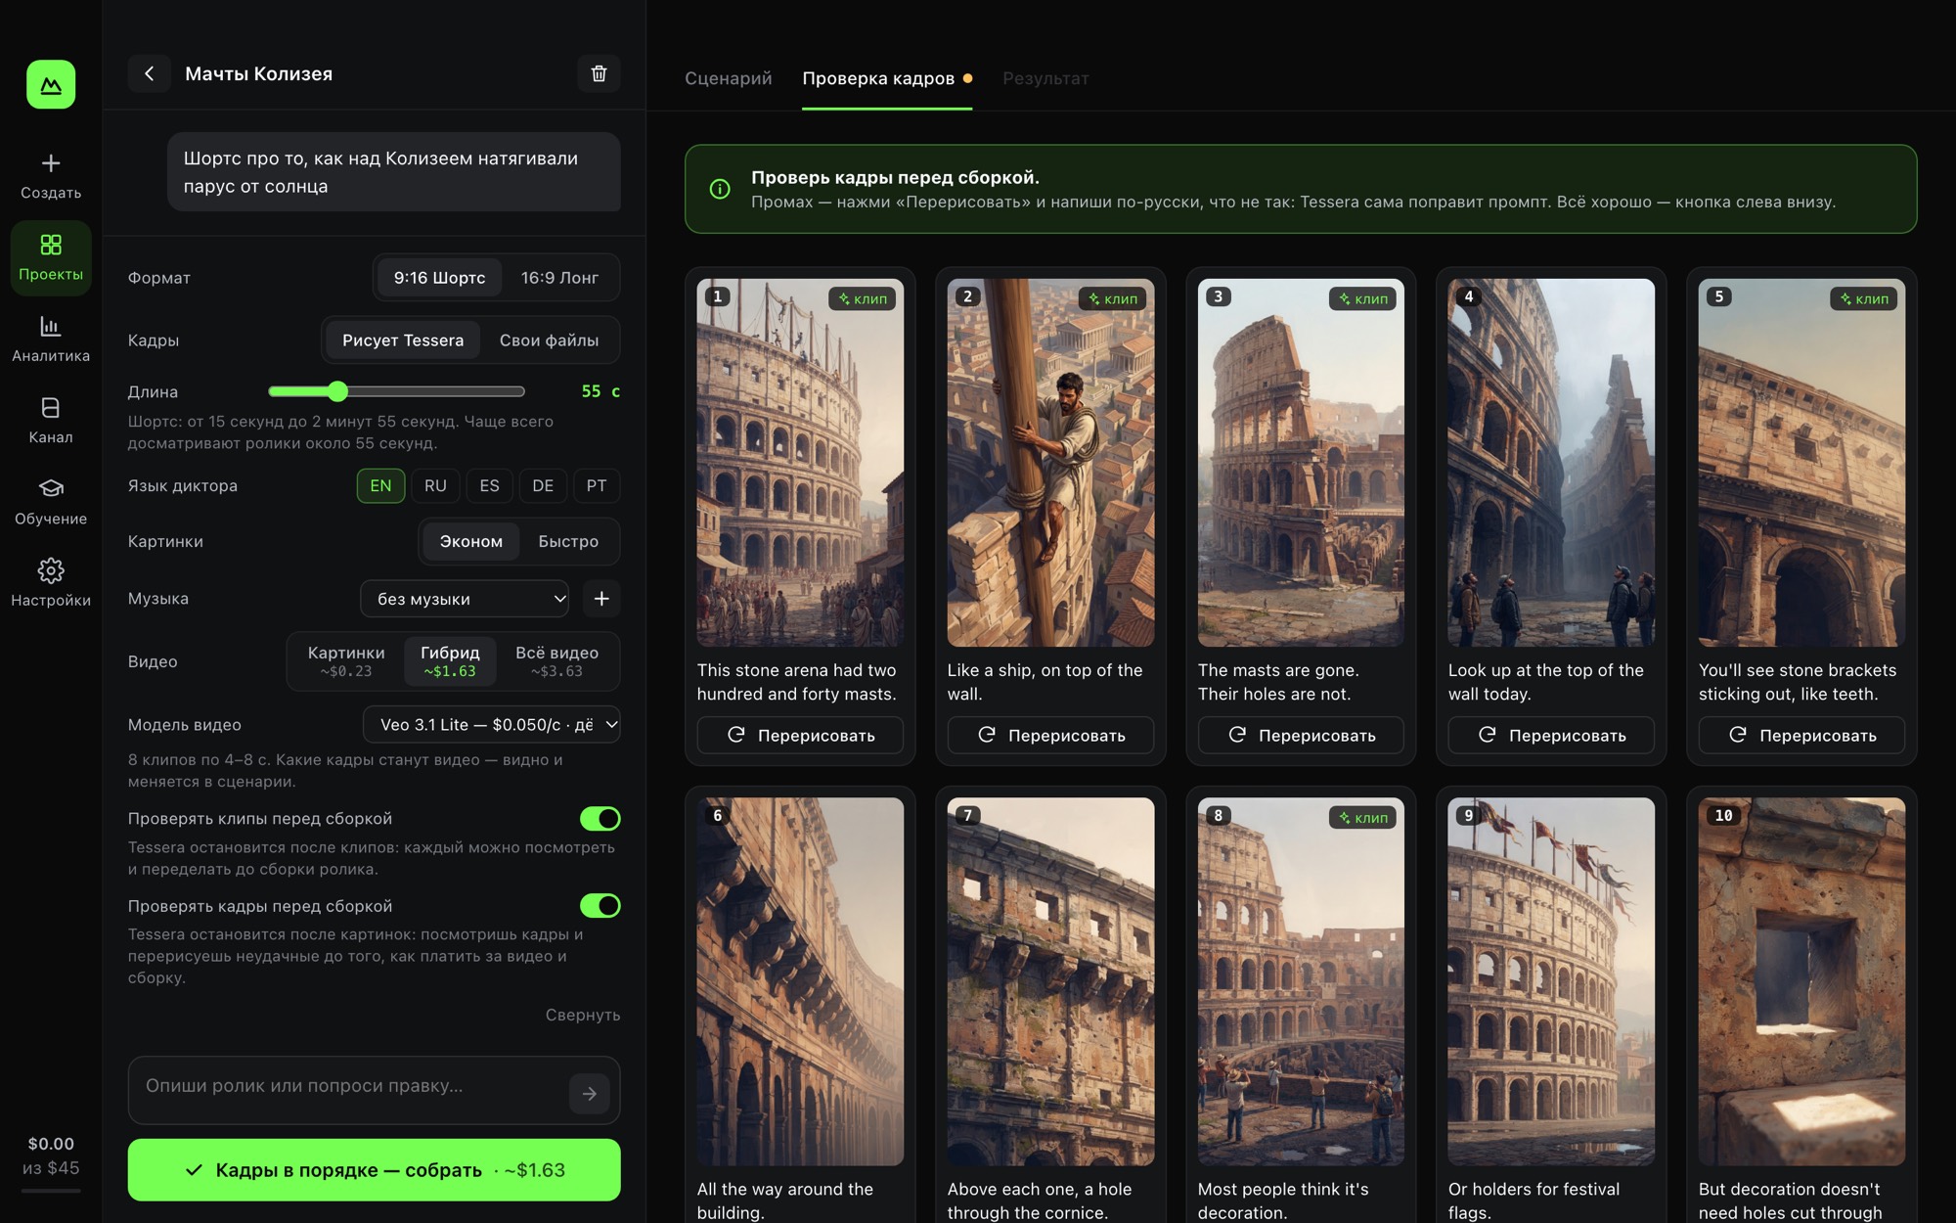
Task: Send the prompt with the arrow button
Action: (x=590, y=1093)
